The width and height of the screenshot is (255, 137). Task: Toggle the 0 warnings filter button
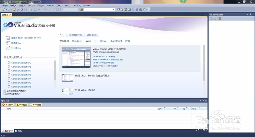pyautogui.click(x=22, y=105)
